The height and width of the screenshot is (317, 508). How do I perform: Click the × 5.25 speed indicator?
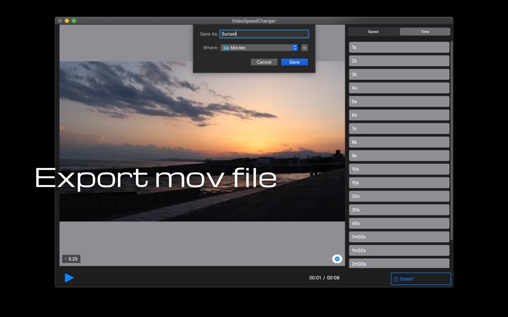71,259
